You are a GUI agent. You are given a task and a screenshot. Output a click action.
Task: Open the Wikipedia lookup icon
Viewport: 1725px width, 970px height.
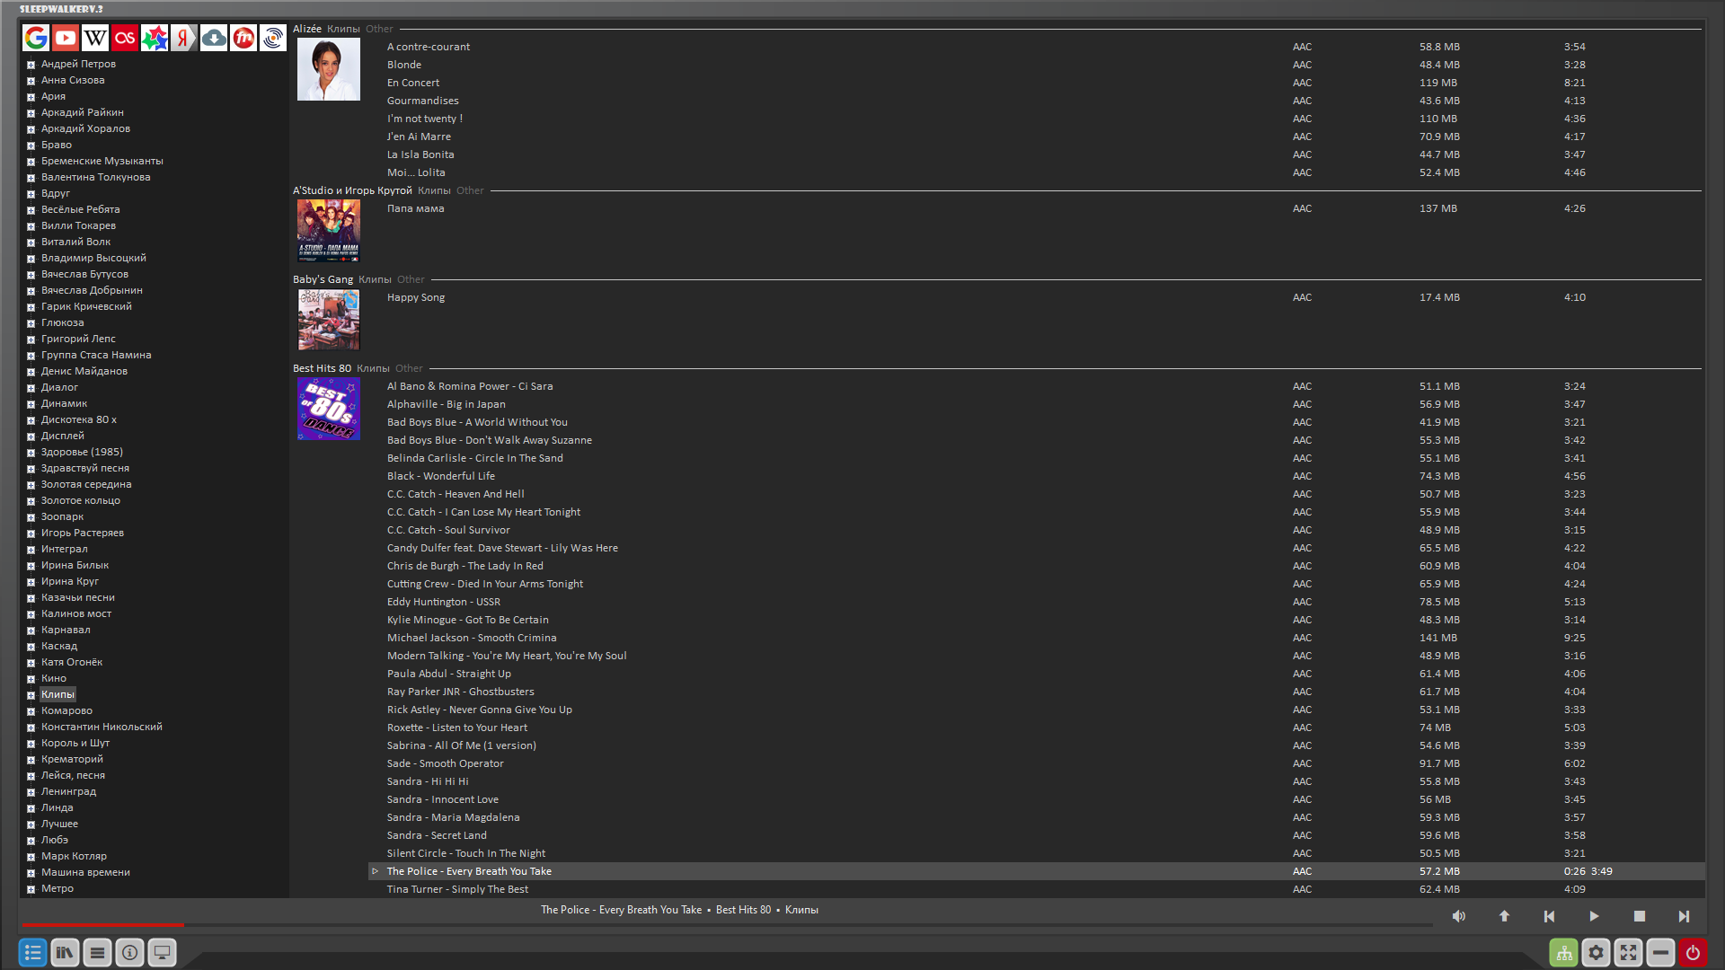pyautogui.click(x=95, y=38)
